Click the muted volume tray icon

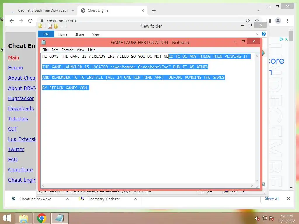tap(257, 219)
